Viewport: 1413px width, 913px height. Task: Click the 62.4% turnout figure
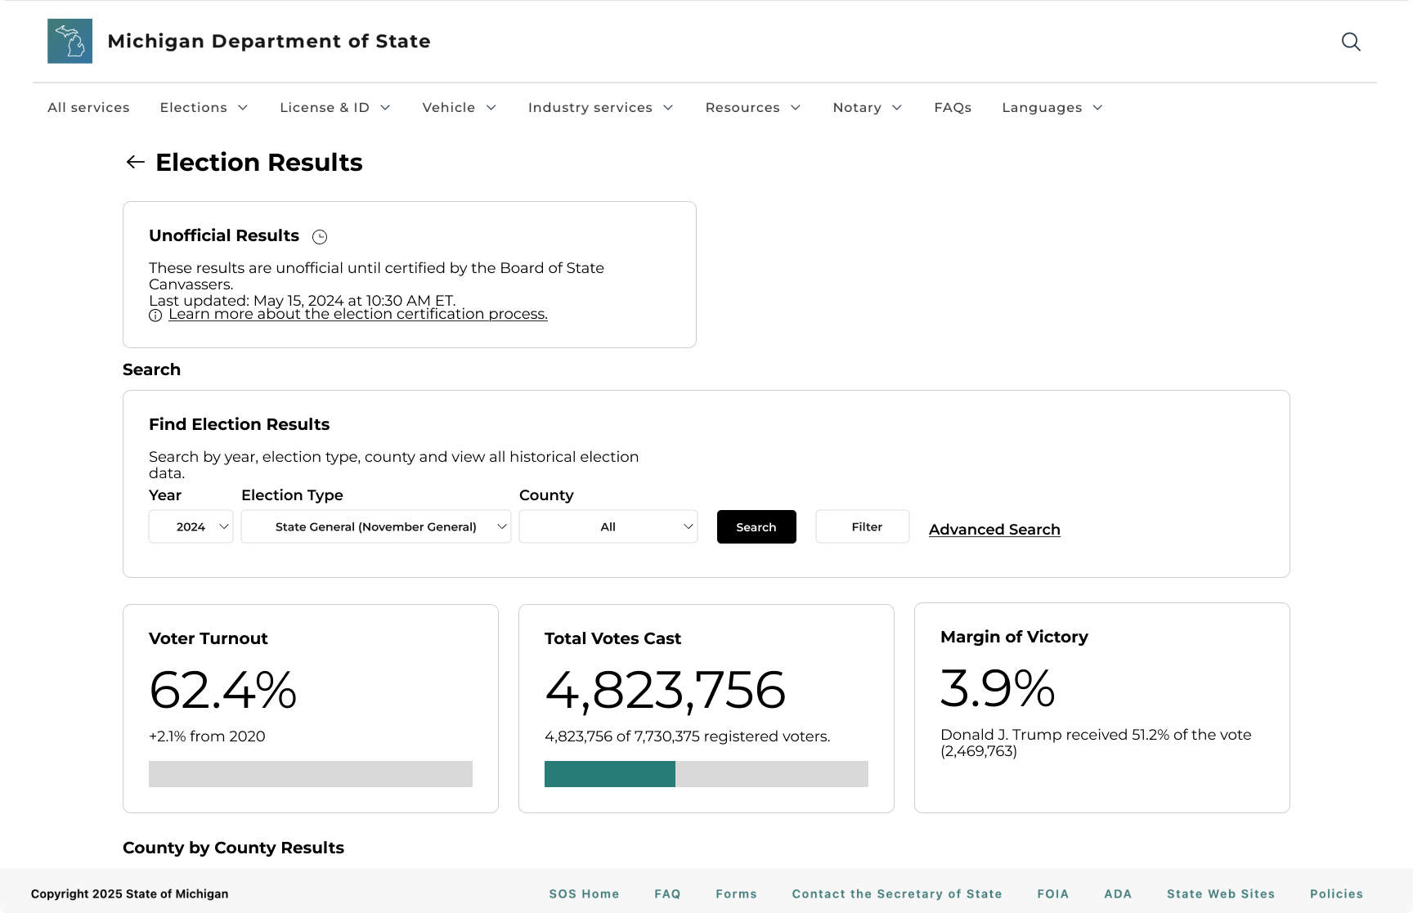[x=222, y=690]
